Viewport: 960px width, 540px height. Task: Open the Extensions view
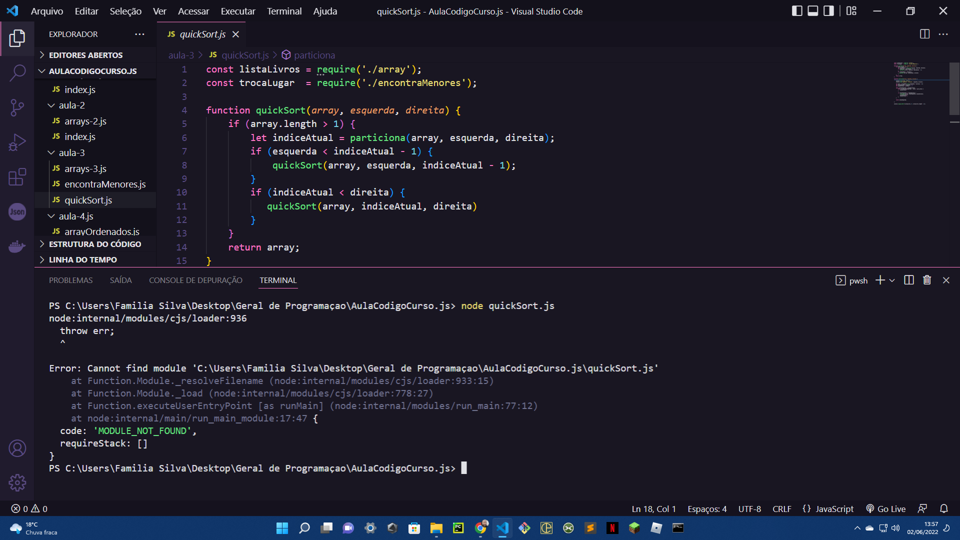tap(17, 177)
